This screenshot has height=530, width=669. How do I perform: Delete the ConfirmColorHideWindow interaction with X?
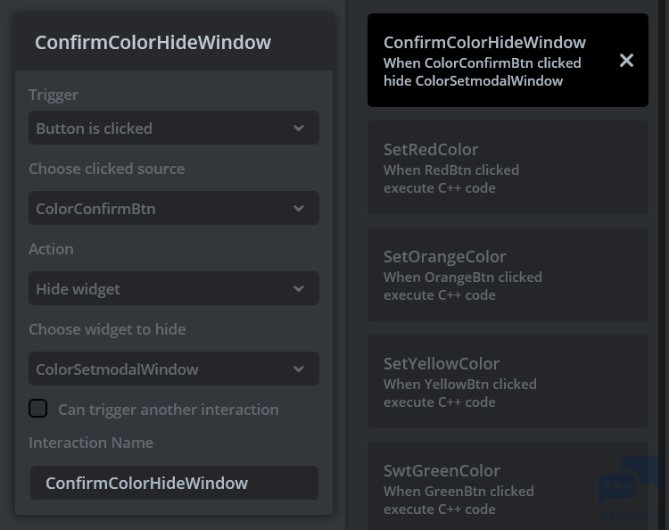click(x=626, y=61)
